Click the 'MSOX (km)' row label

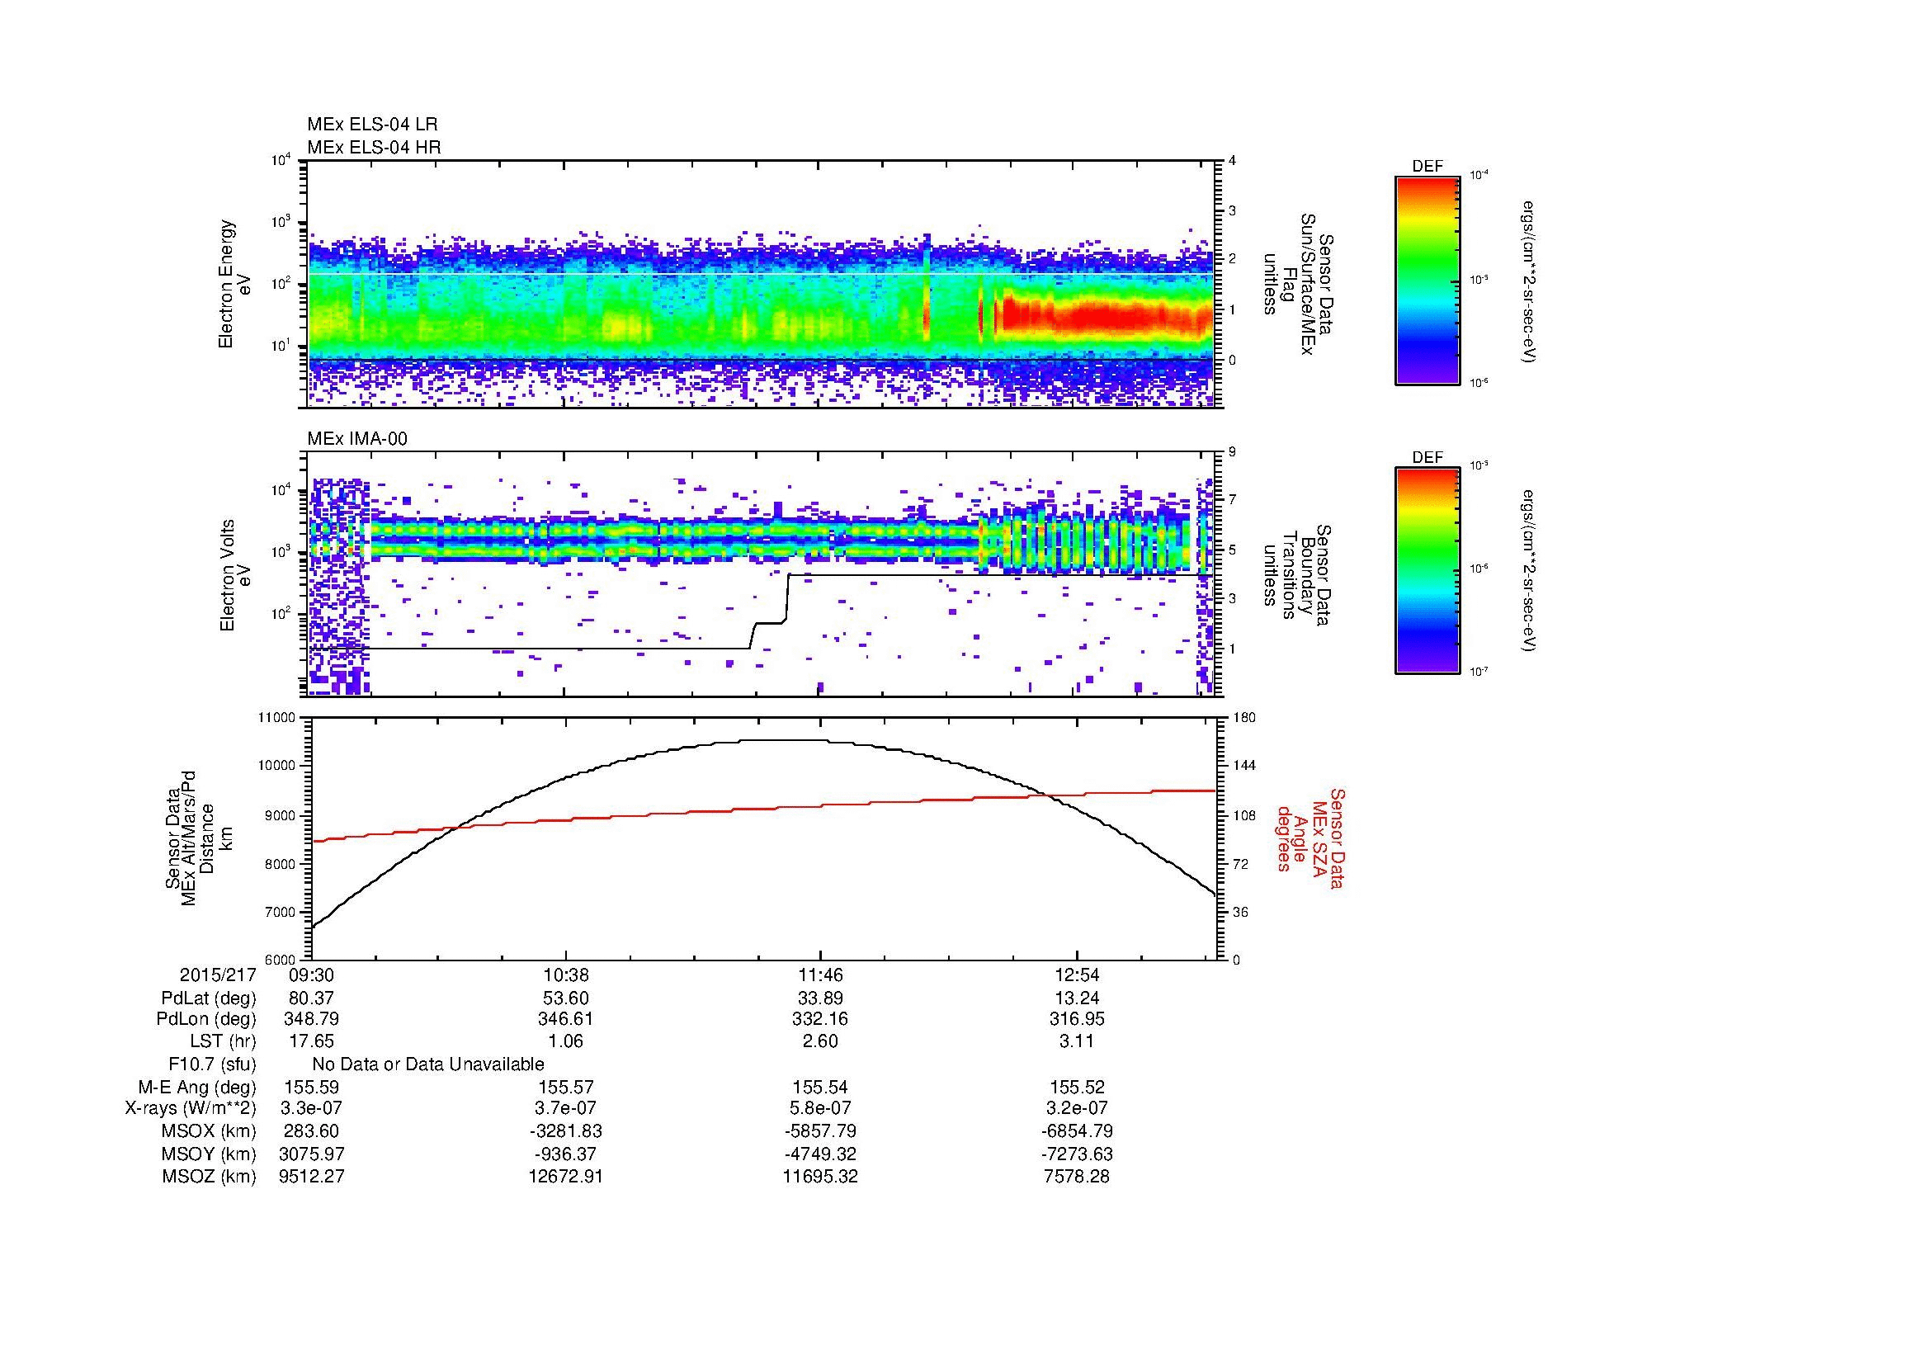pyautogui.click(x=210, y=1131)
